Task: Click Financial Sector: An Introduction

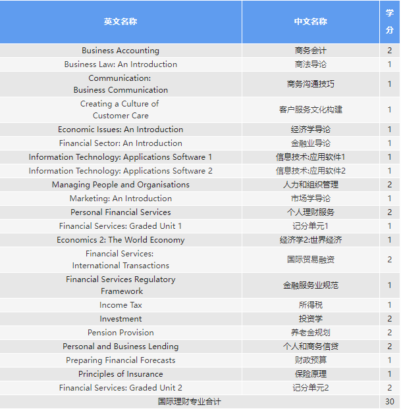Action: (x=120, y=143)
